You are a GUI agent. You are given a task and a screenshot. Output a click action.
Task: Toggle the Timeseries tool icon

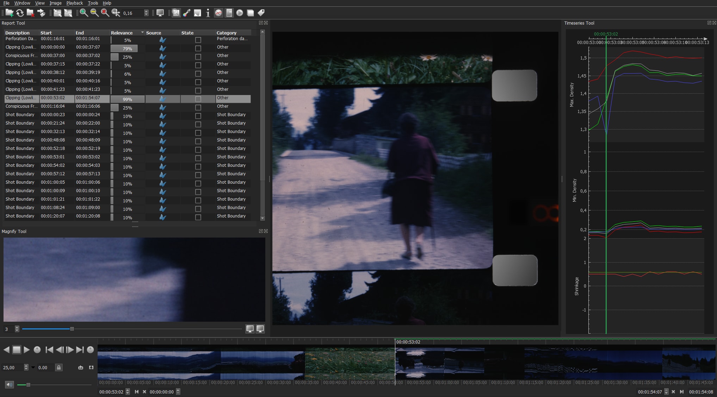coord(218,13)
